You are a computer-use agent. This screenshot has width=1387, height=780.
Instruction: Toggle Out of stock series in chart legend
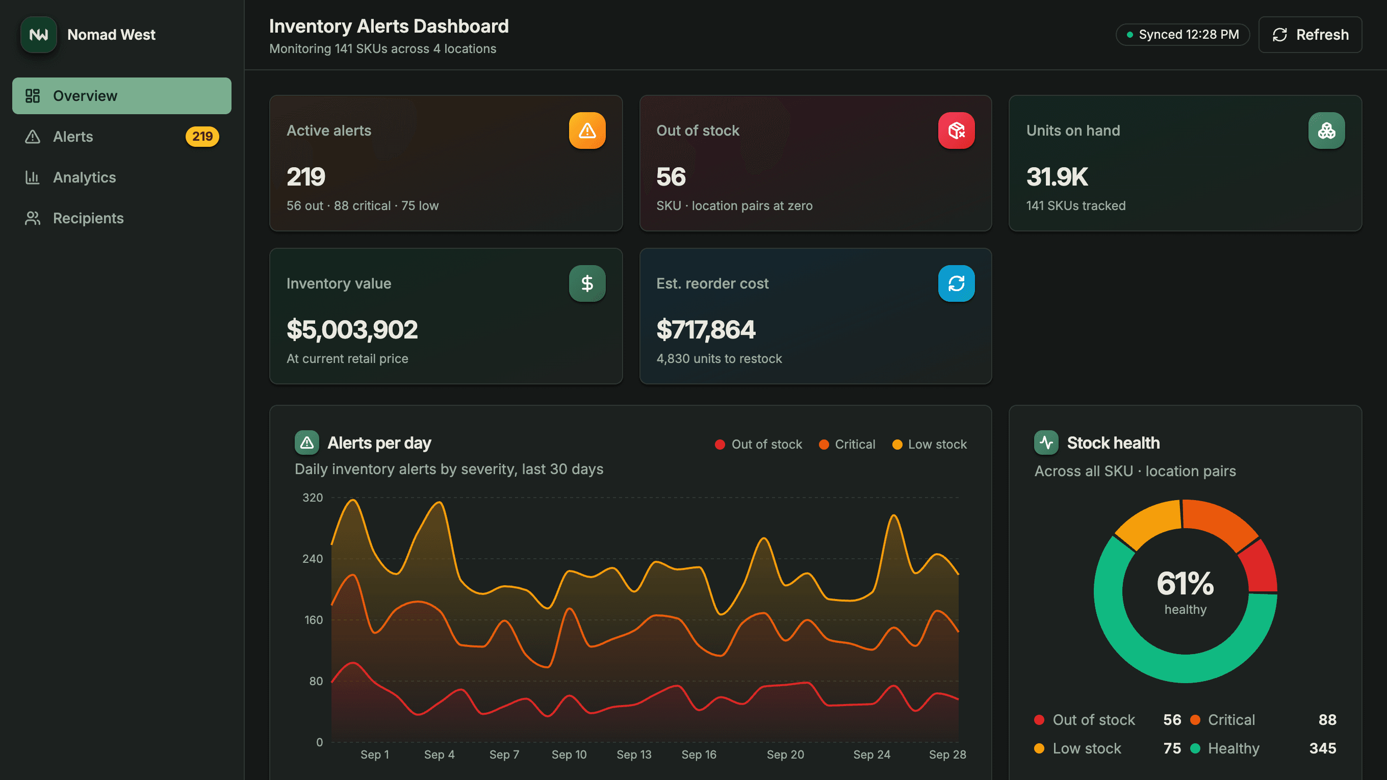point(758,444)
